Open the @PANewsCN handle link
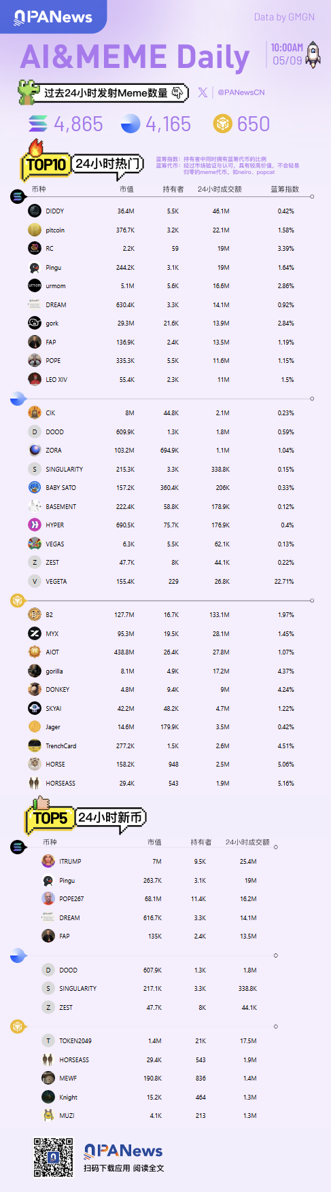Image resolution: width=331 pixels, height=1192 pixels. click(x=241, y=92)
